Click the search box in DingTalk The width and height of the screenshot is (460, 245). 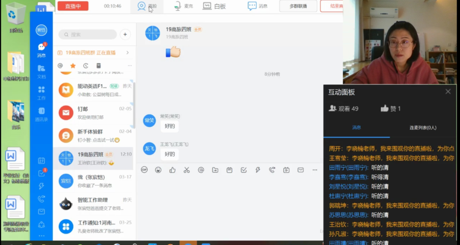(88, 34)
